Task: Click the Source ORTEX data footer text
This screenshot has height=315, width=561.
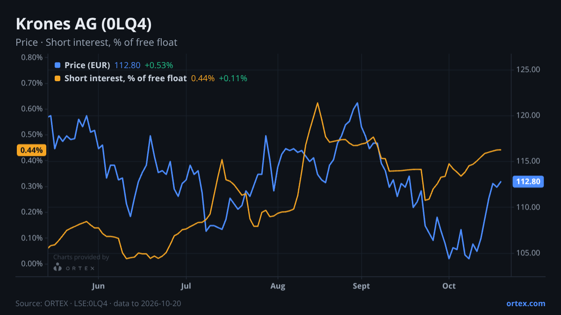Action: click(x=98, y=303)
